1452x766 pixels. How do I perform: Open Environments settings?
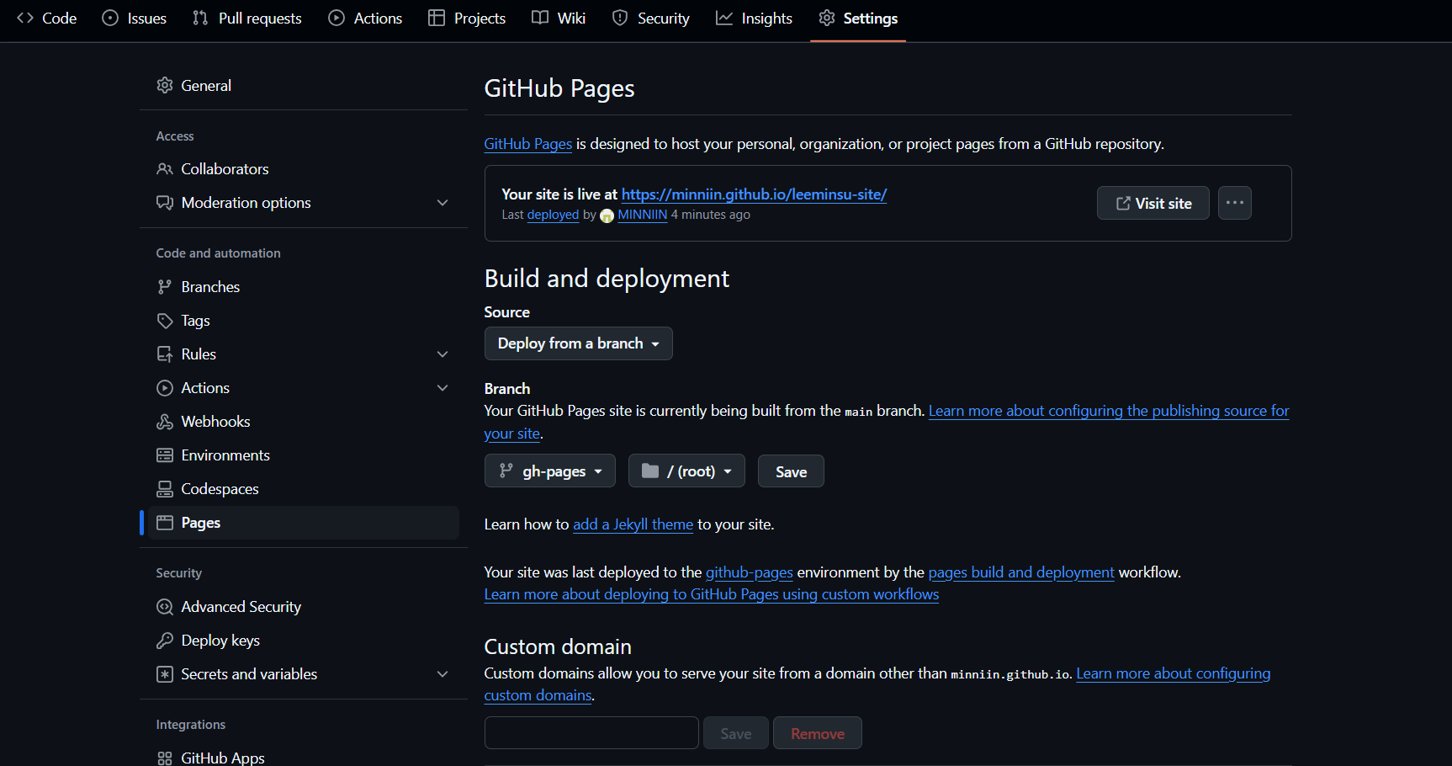pyautogui.click(x=303, y=455)
